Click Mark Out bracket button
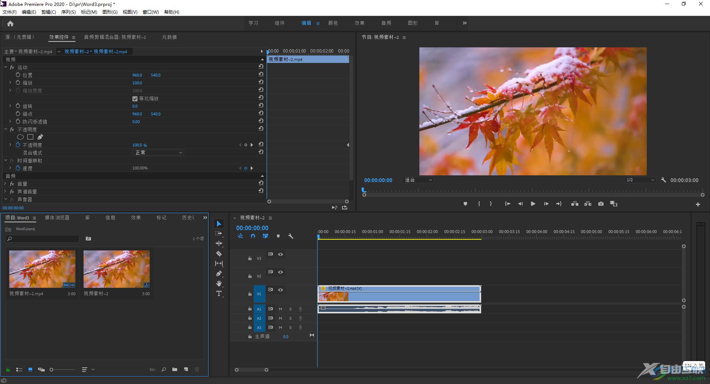This screenshot has height=384, width=710. point(491,204)
